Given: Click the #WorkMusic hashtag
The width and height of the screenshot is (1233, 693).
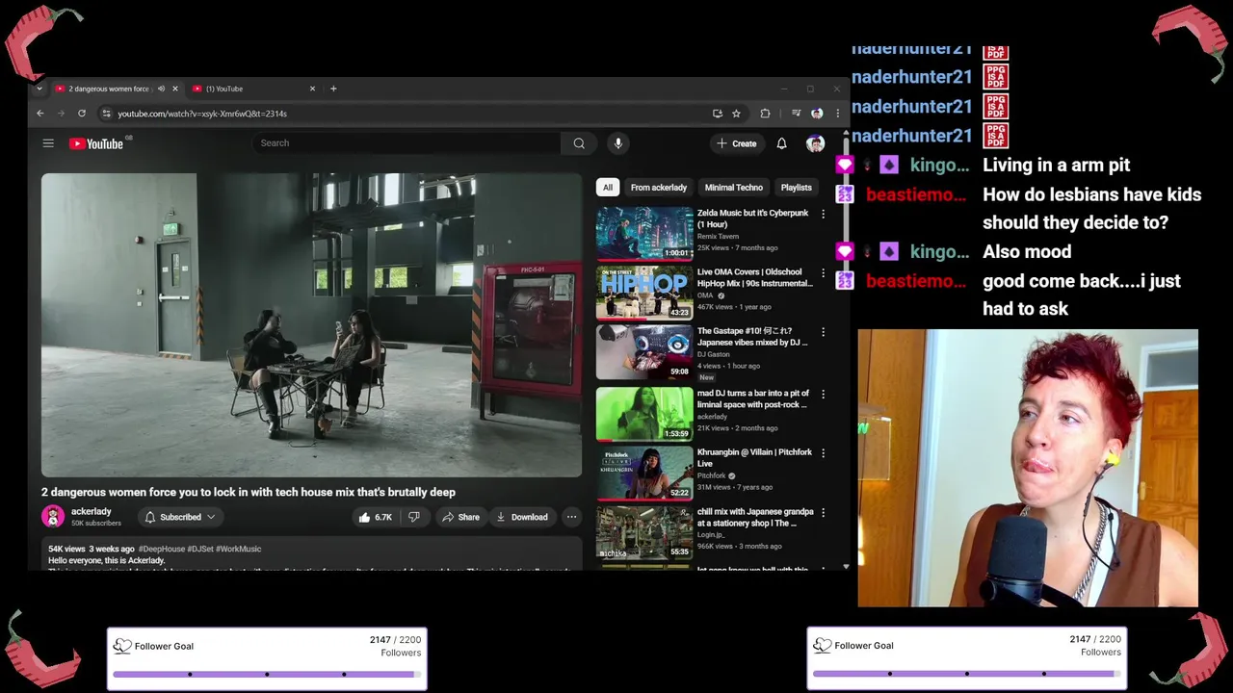Looking at the screenshot, I should coord(239,549).
